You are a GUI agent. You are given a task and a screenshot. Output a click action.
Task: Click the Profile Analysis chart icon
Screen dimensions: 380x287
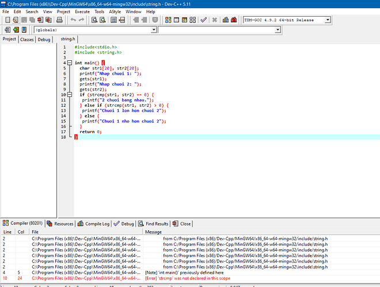[x=226, y=20]
